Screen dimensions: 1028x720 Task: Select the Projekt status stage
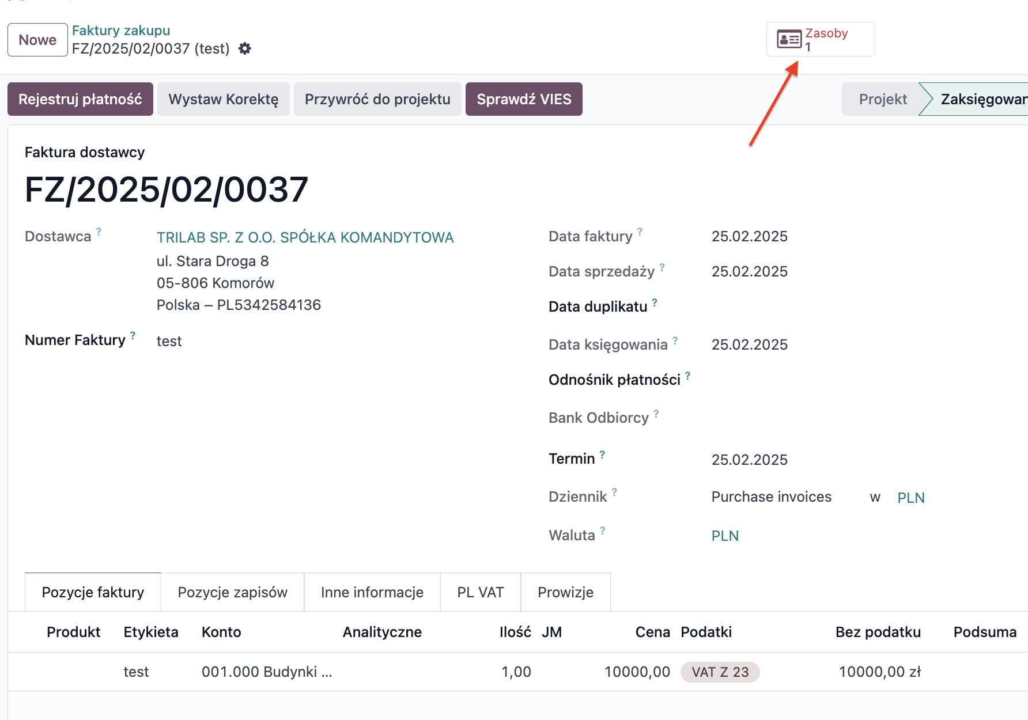coord(883,99)
